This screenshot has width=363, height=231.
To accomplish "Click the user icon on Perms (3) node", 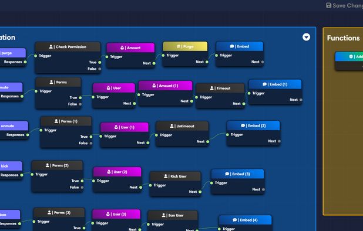I will pyautogui.click(x=49, y=212).
